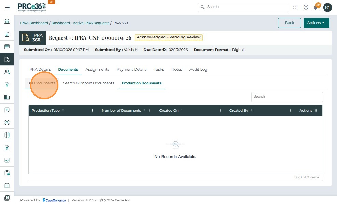Open the dollar document sidebar icon
Viewport: 337px width, 204px height.
pyautogui.click(x=7, y=85)
